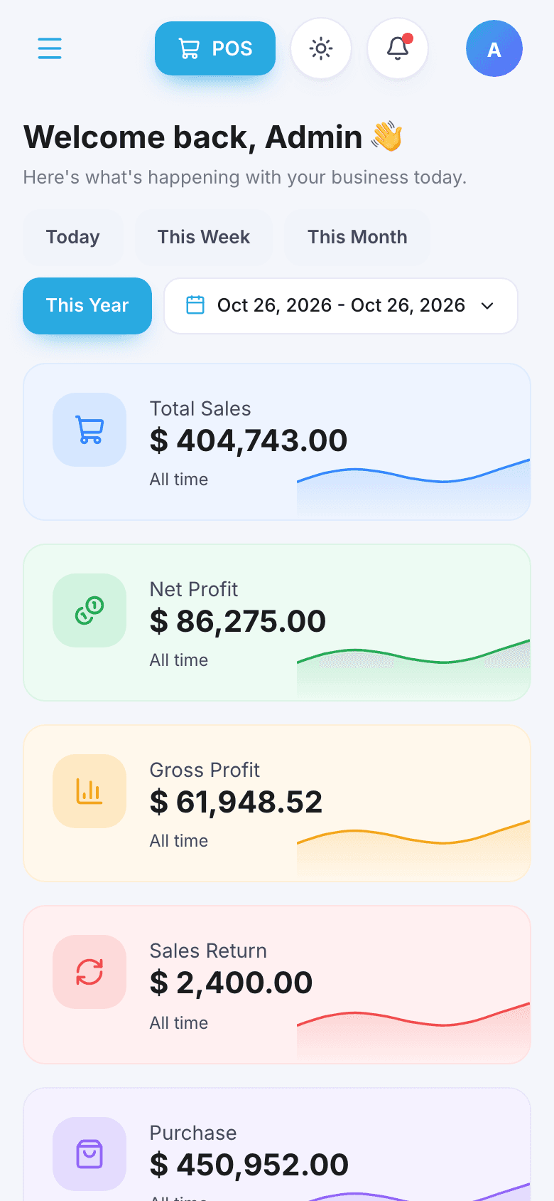This screenshot has width=554, height=1201.
Task: Click the Net Profit coins icon
Action: pyautogui.click(x=89, y=610)
